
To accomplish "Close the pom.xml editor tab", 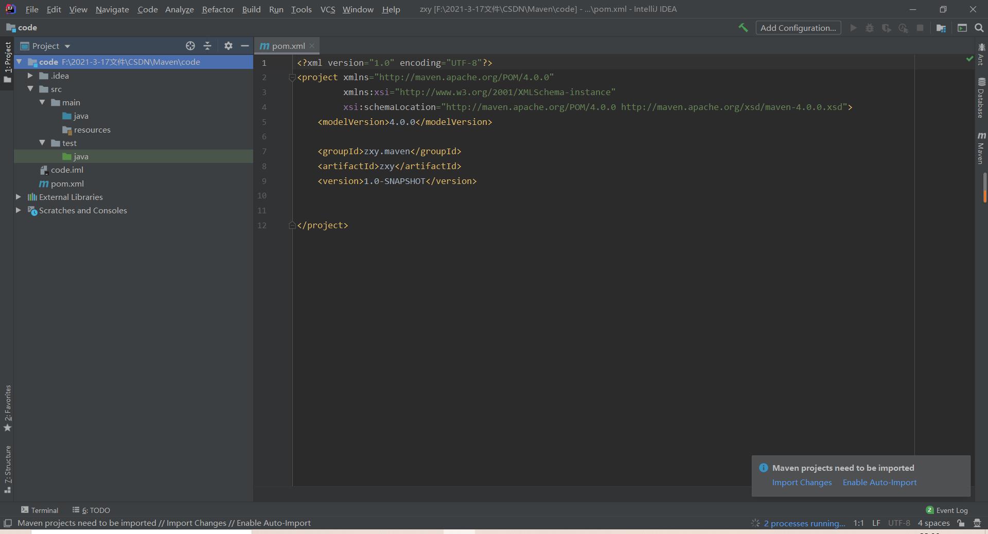I will (x=312, y=46).
